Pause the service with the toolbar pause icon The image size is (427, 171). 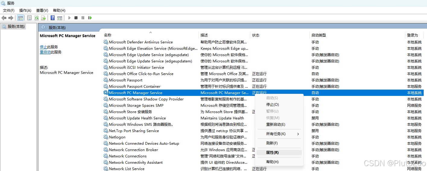[x=83, y=18]
